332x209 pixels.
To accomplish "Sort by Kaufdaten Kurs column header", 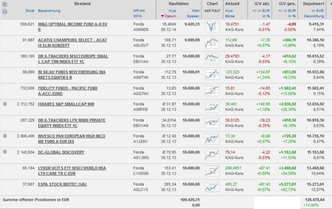I will pos(172,11).
